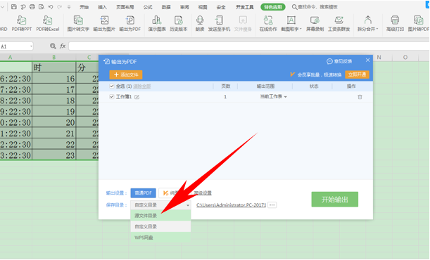
Task: Click 发送至手机 in the ribbon
Action: (219, 23)
